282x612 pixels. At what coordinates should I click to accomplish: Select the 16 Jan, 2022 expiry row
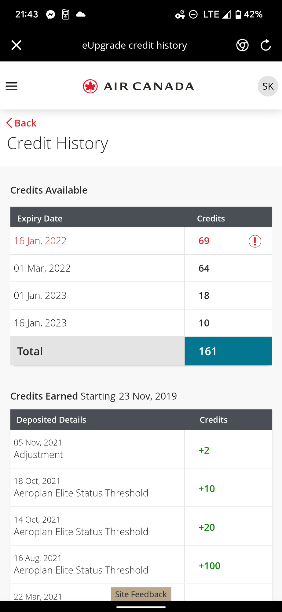(x=141, y=241)
